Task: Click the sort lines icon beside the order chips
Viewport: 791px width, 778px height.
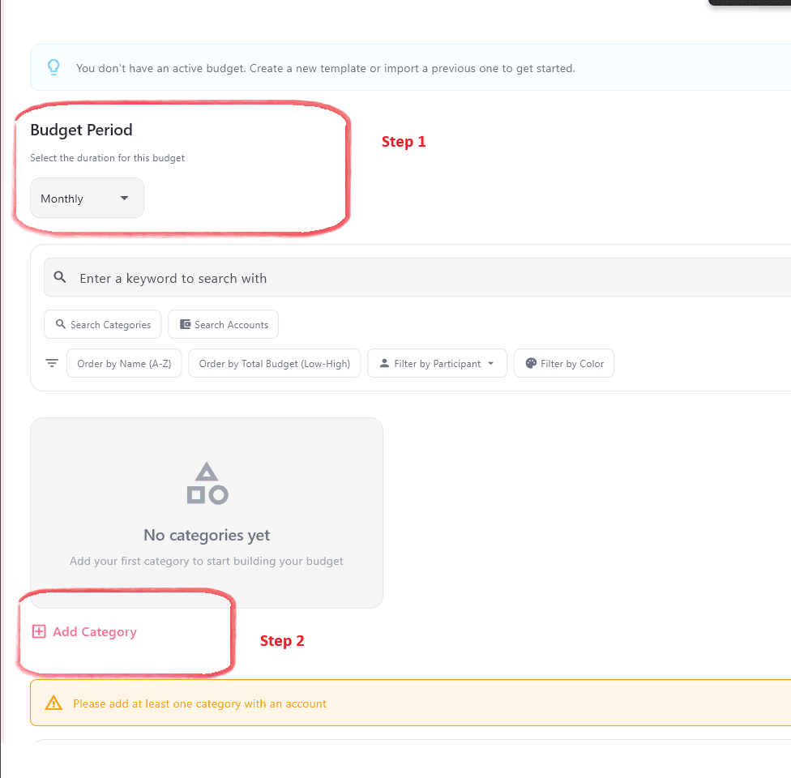Action: click(52, 363)
